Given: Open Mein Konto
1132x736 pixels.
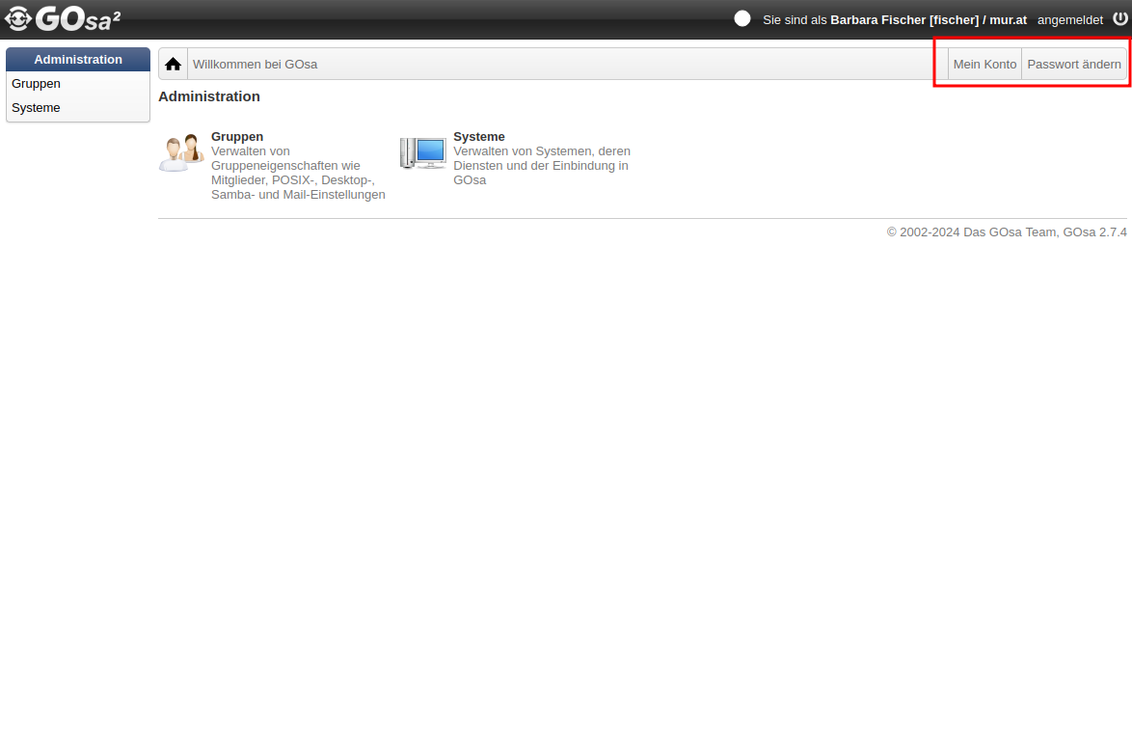Looking at the screenshot, I should point(984,65).
